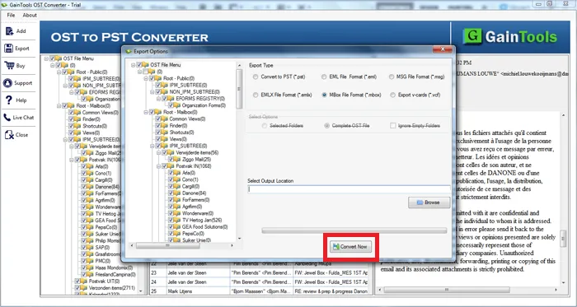Collapse Root - Mailbox node in dialog tree
This screenshot has width=577, height=307.
coord(146,113)
